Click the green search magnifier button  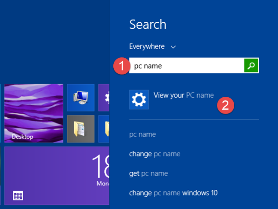pos(251,66)
